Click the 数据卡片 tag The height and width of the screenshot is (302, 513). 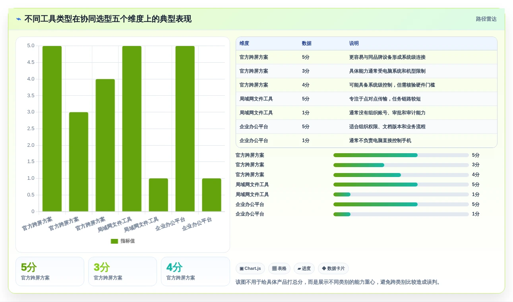click(x=333, y=269)
